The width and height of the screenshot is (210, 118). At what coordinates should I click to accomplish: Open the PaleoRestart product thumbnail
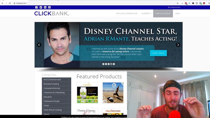[113, 111]
